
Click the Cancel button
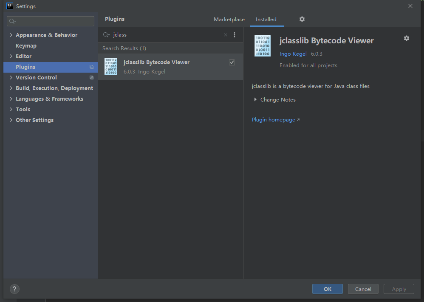[x=363, y=289]
